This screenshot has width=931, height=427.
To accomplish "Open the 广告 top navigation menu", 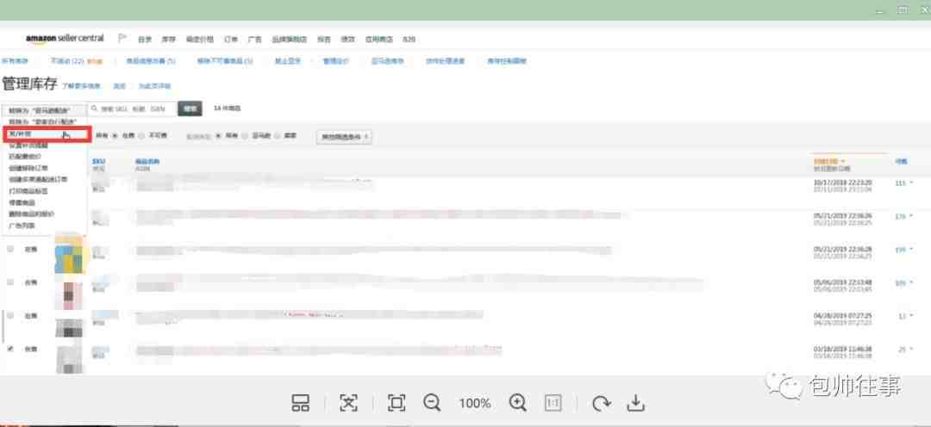I will tap(254, 39).
